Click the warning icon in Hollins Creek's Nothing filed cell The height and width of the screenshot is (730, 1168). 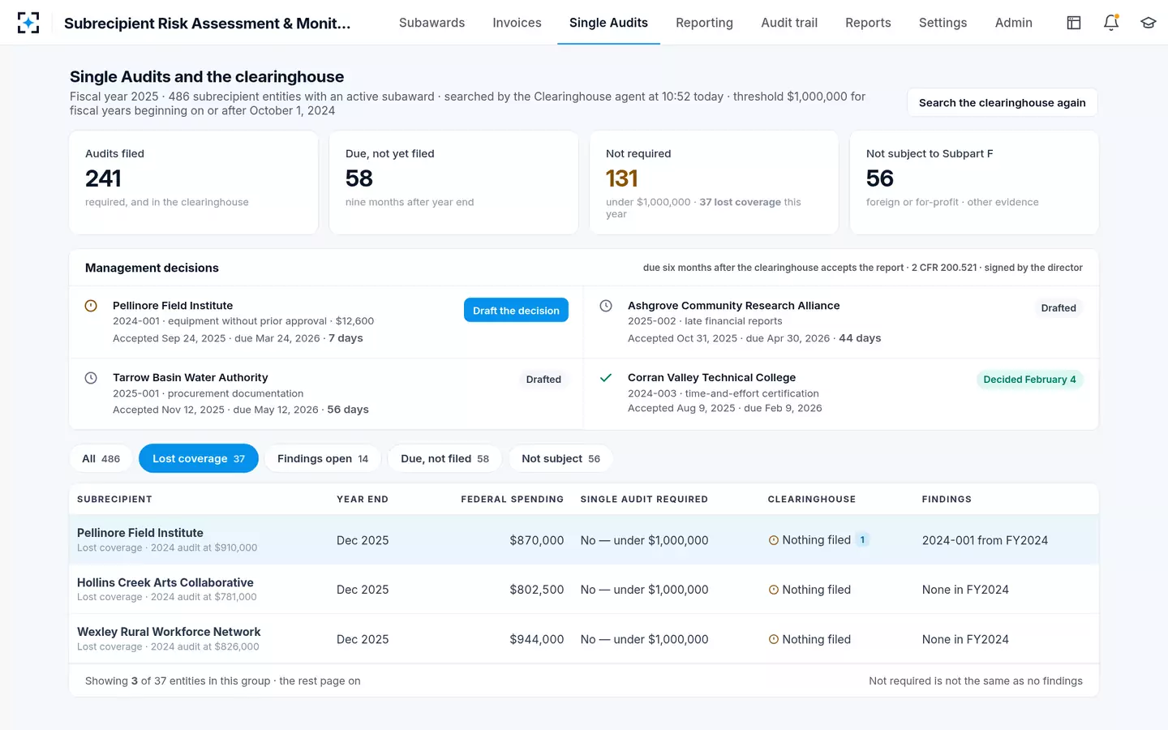774,590
